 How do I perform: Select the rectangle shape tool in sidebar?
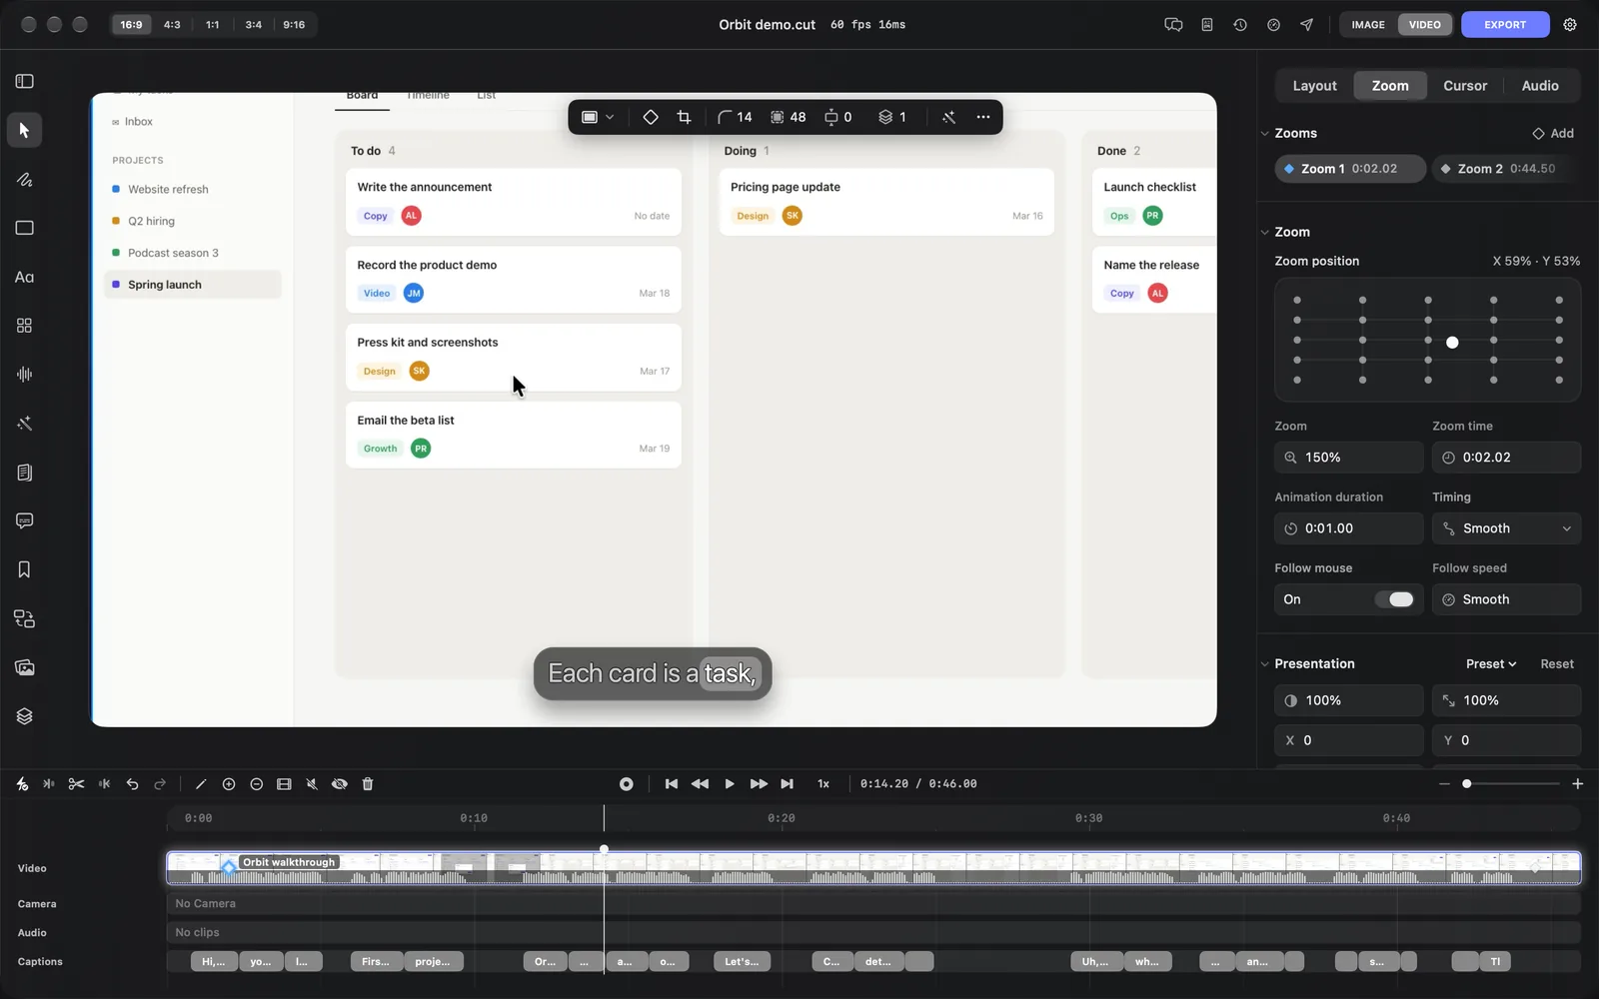click(24, 229)
